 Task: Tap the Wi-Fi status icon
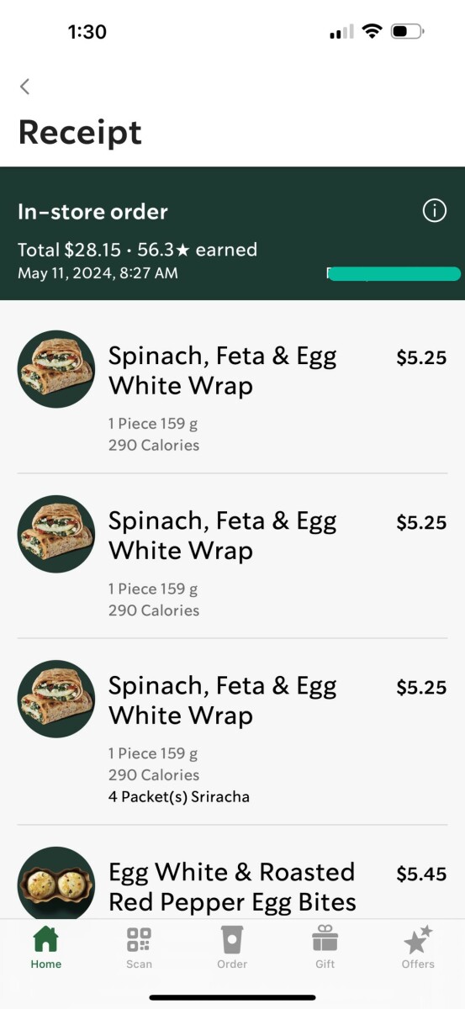point(372,32)
